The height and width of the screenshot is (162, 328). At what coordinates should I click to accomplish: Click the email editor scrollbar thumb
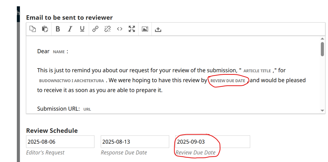point(322,49)
